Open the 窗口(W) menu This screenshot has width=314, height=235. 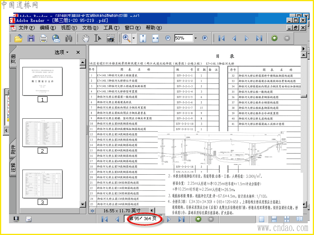coord(133,28)
